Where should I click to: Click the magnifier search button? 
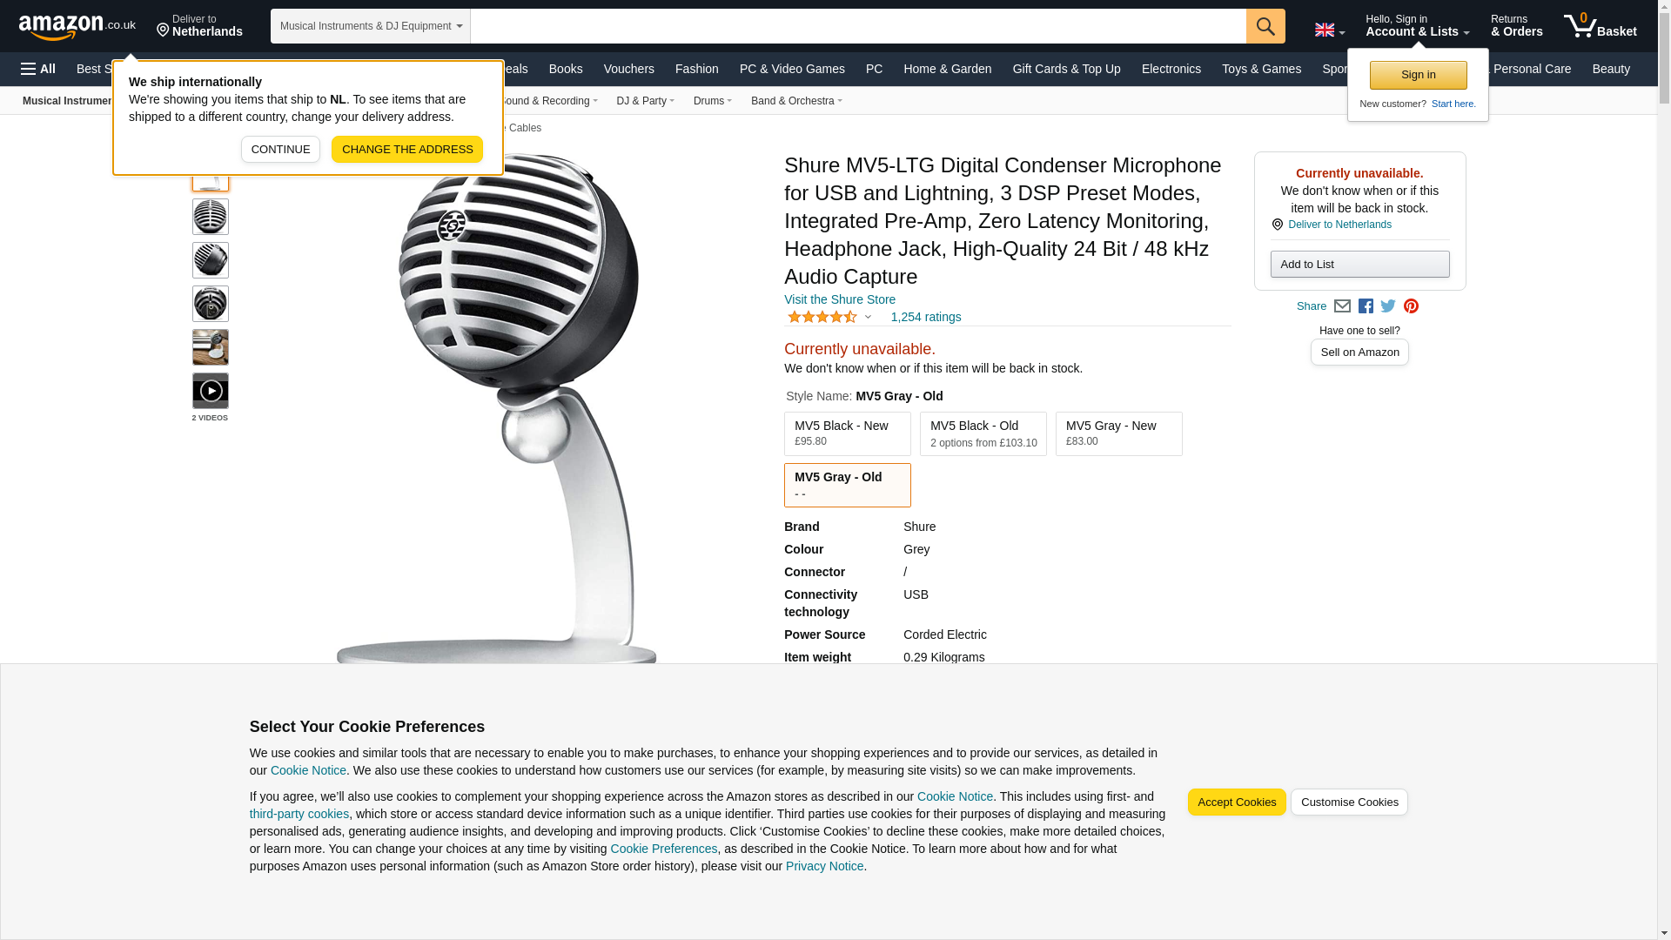click(1265, 26)
